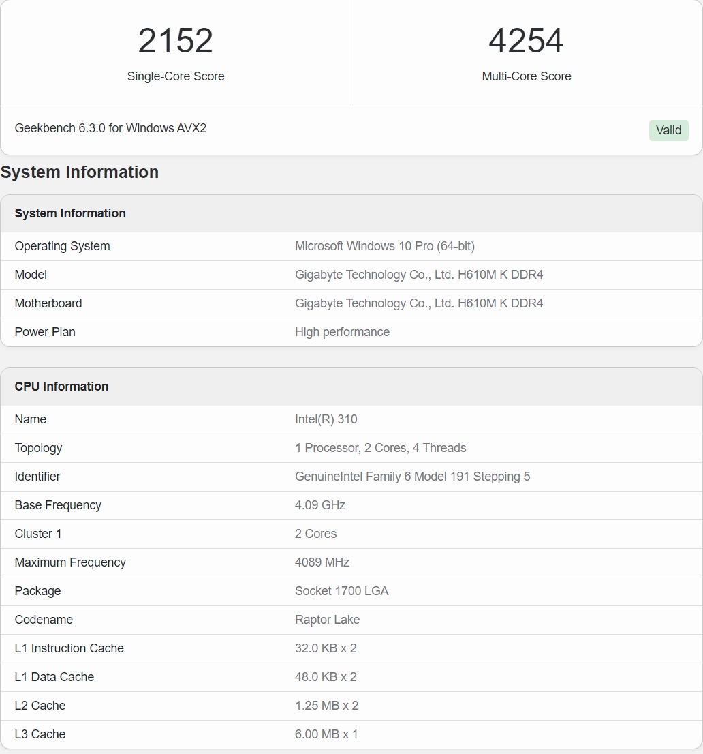Viewport: 703px width, 754px height.
Task: Click the 6.00 MB x 1 L3 cache value
Action: tap(326, 734)
